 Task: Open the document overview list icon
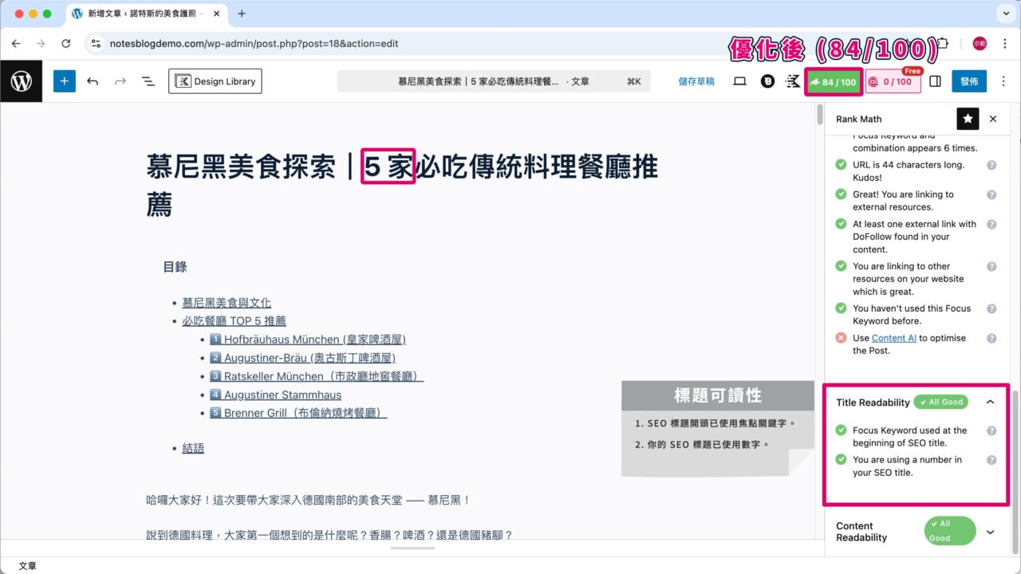click(146, 81)
